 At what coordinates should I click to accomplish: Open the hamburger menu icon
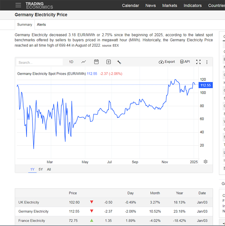[x=18, y=5]
